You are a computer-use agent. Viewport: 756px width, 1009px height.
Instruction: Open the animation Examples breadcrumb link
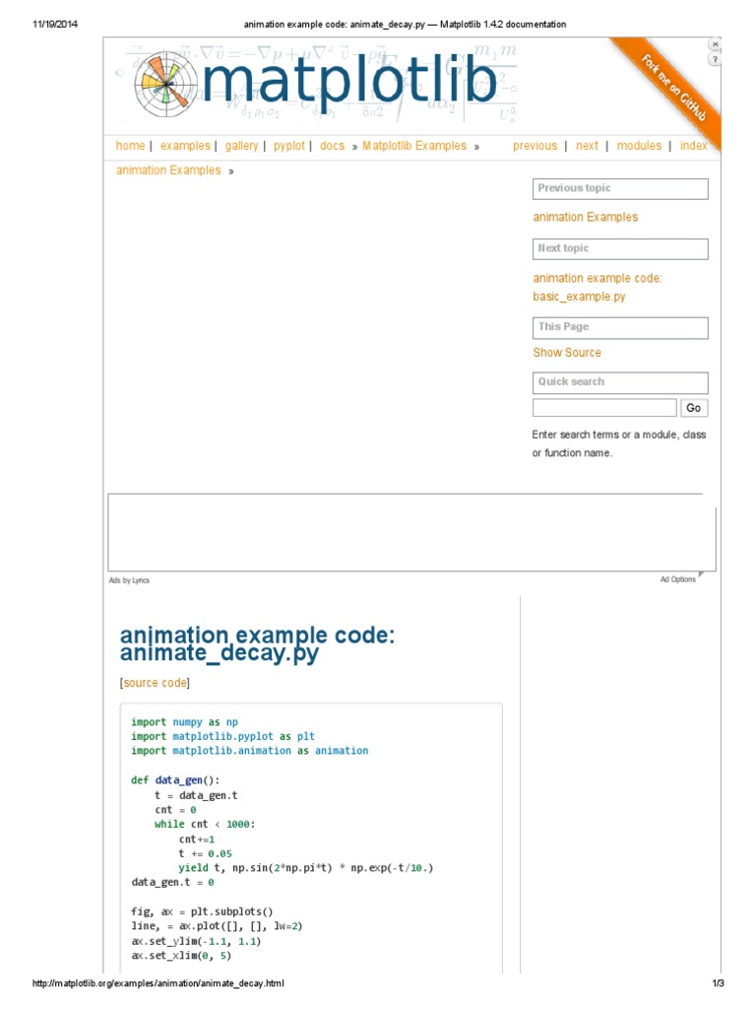(x=168, y=169)
